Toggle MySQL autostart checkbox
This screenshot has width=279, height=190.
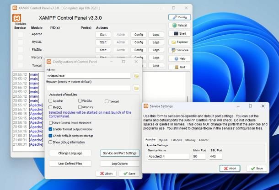(50, 107)
